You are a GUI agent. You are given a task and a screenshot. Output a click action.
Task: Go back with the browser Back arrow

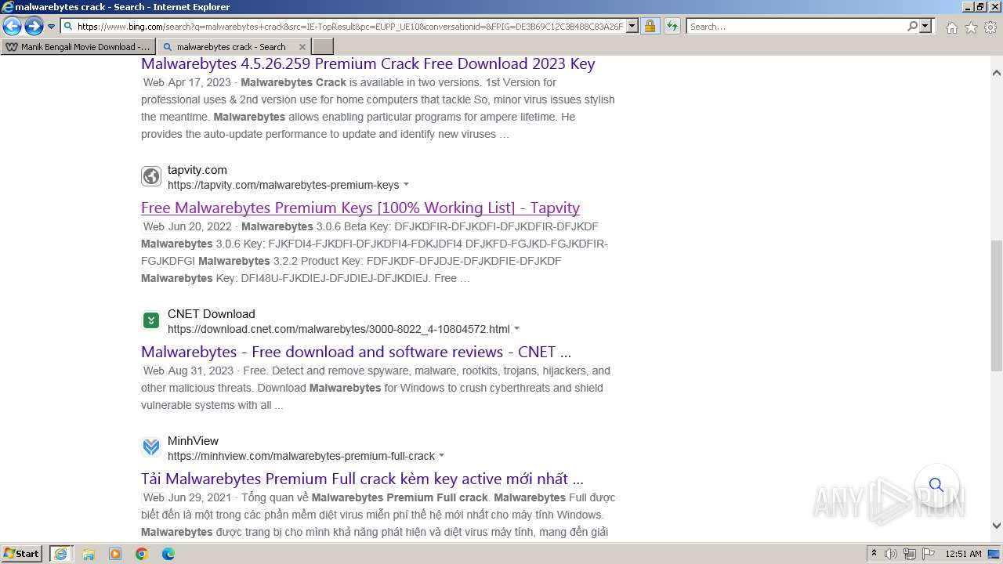tap(13, 26)
